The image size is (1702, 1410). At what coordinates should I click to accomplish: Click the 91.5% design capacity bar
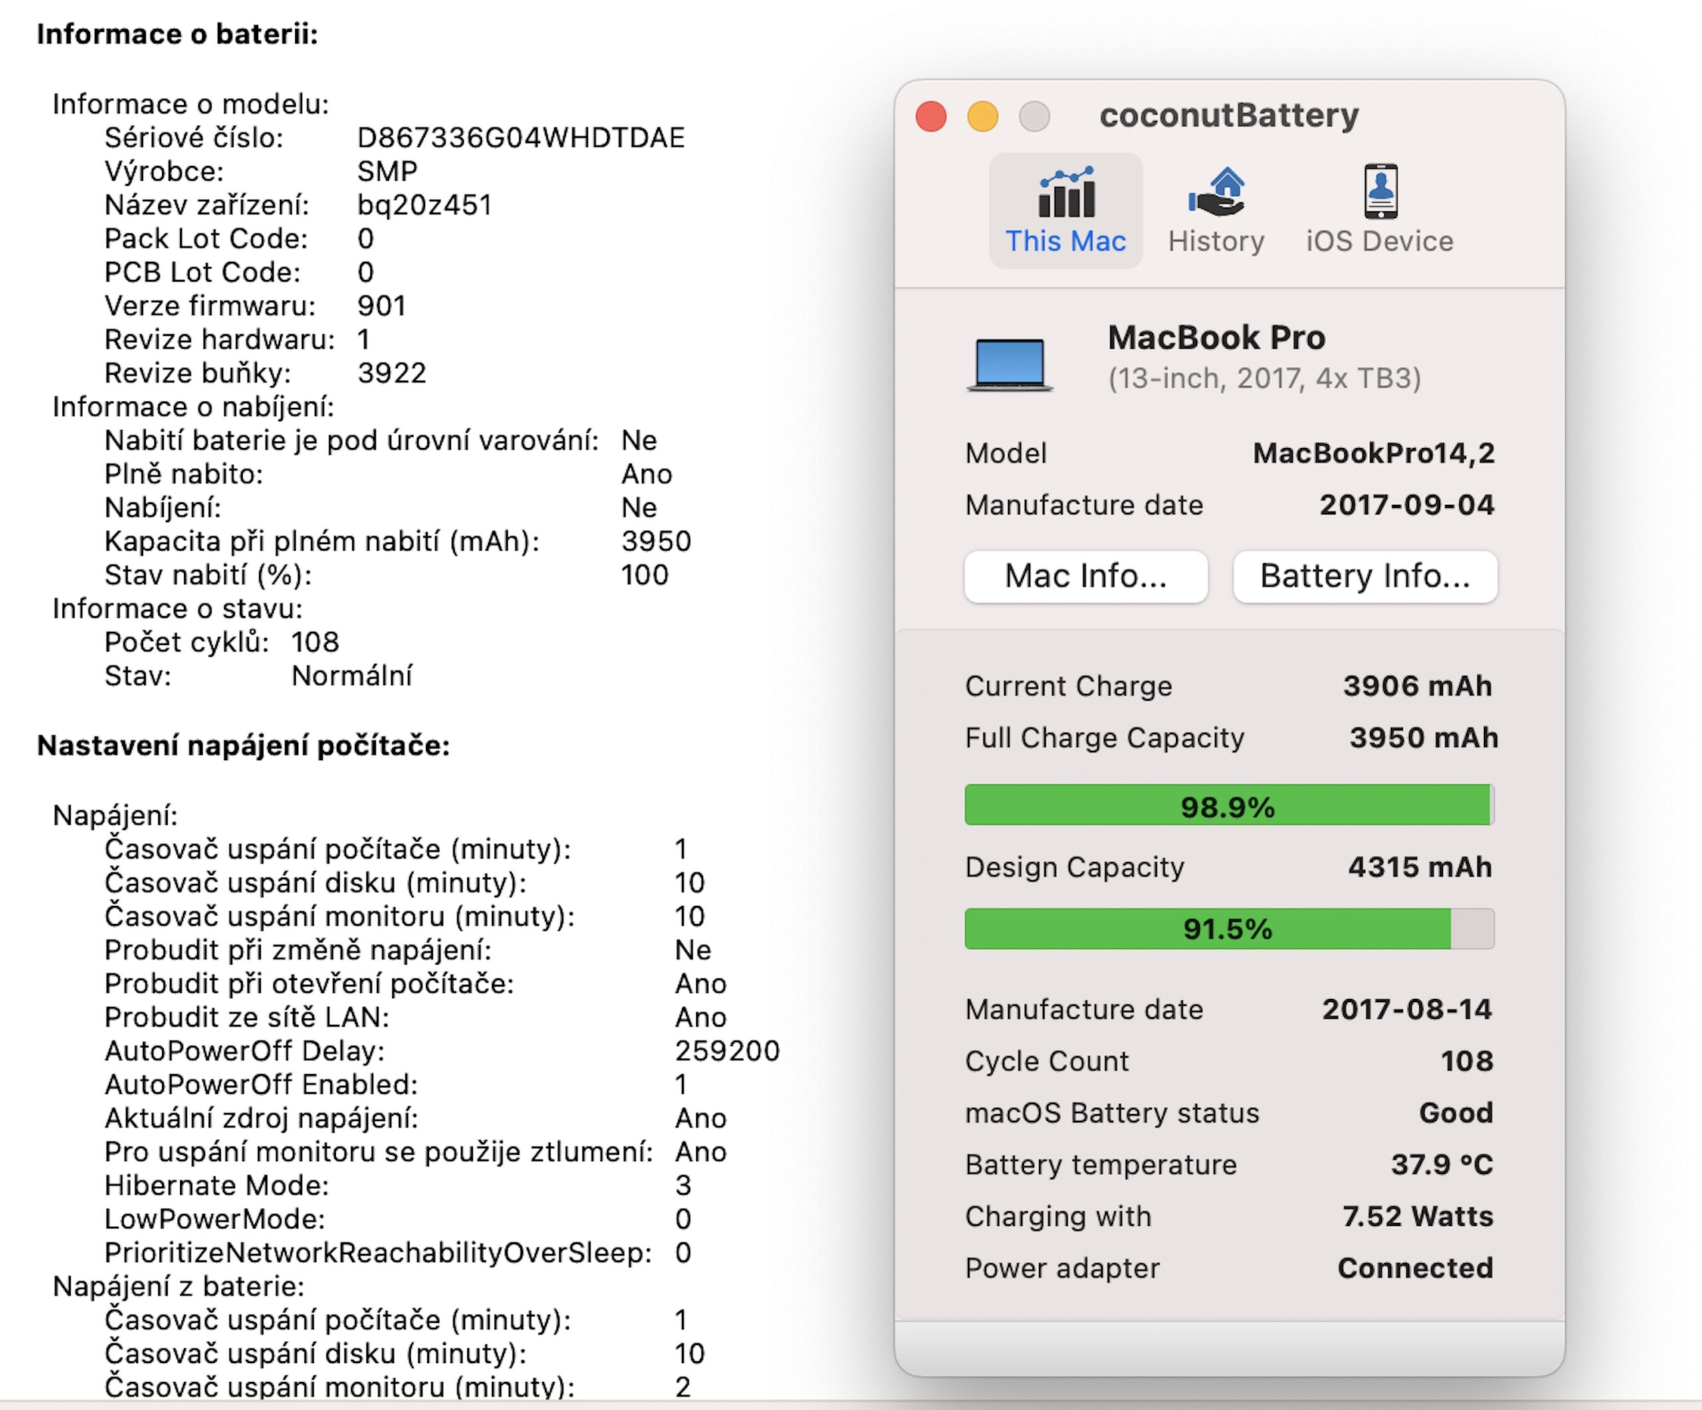pyautogui.click(x=1228, y=929)
